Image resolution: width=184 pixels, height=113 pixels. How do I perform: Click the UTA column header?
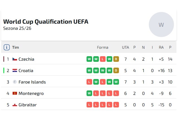tap(125, 47)
